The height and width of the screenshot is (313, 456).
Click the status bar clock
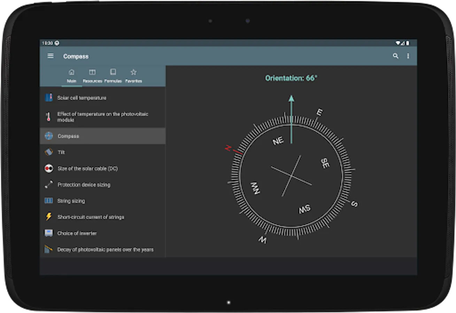(47, 43)
